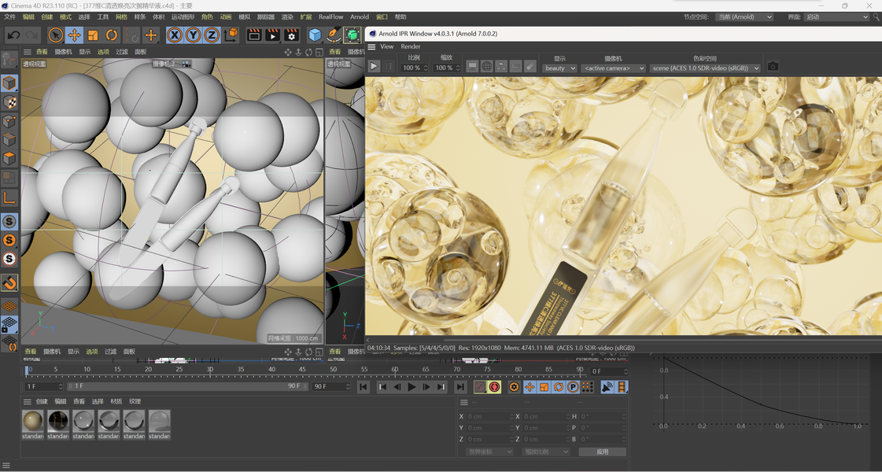The image size is (882, 472).
Task: Click the cube primitive object icon
Action: click(x=315, y=35)
